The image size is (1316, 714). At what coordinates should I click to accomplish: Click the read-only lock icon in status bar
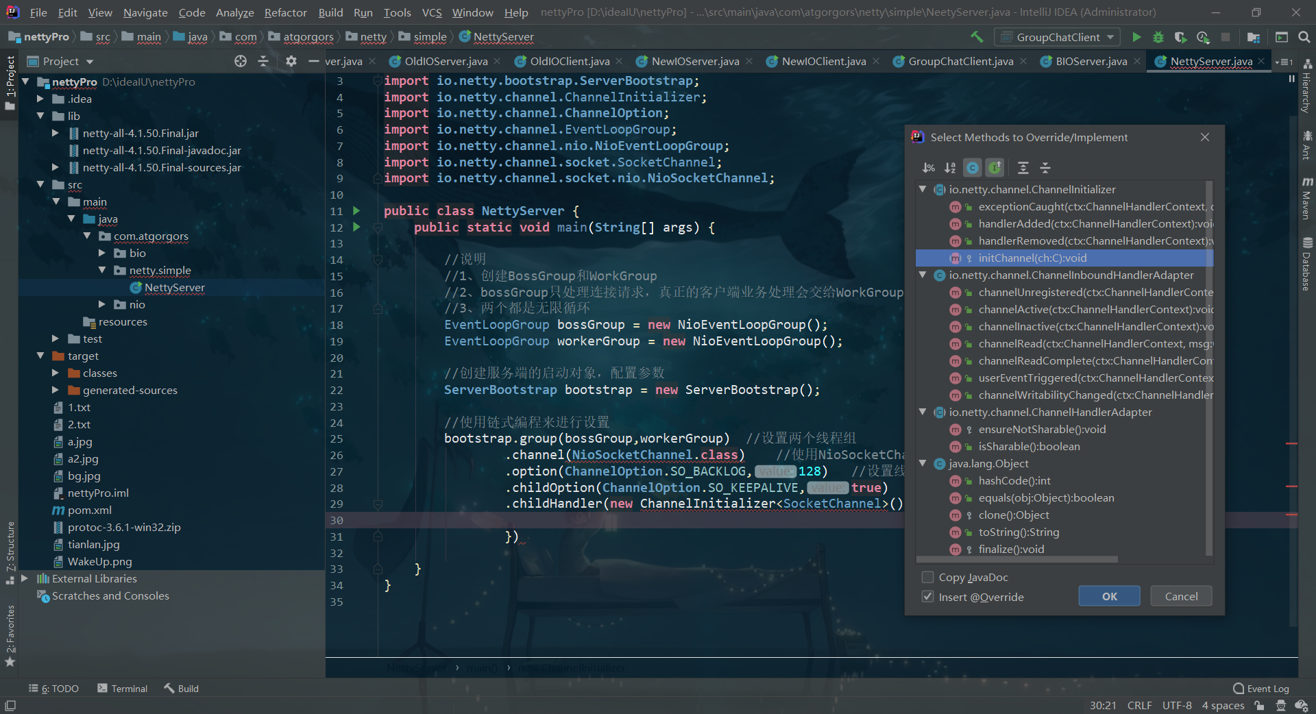click(1260, 705)
